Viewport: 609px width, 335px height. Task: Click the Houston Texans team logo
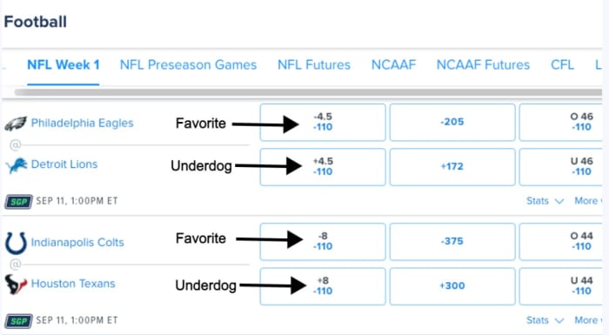click(x=16, y=284)
